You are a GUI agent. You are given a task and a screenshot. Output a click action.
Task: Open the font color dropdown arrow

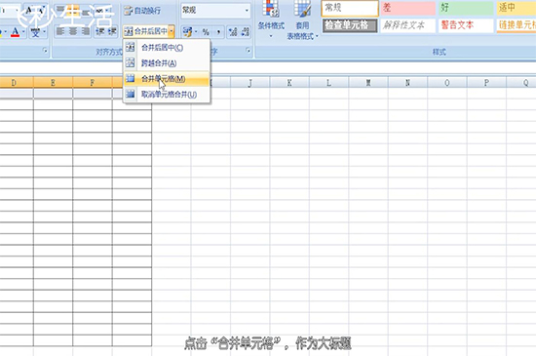(x=23, y=32)
